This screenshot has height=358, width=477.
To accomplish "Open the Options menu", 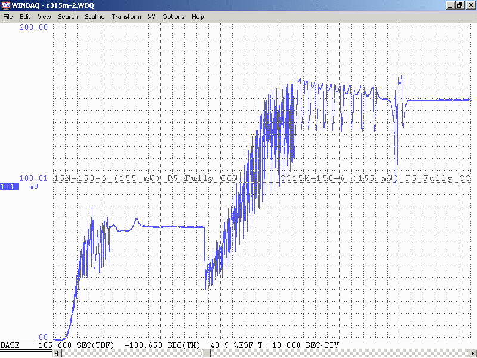I will tap(173, 17).
